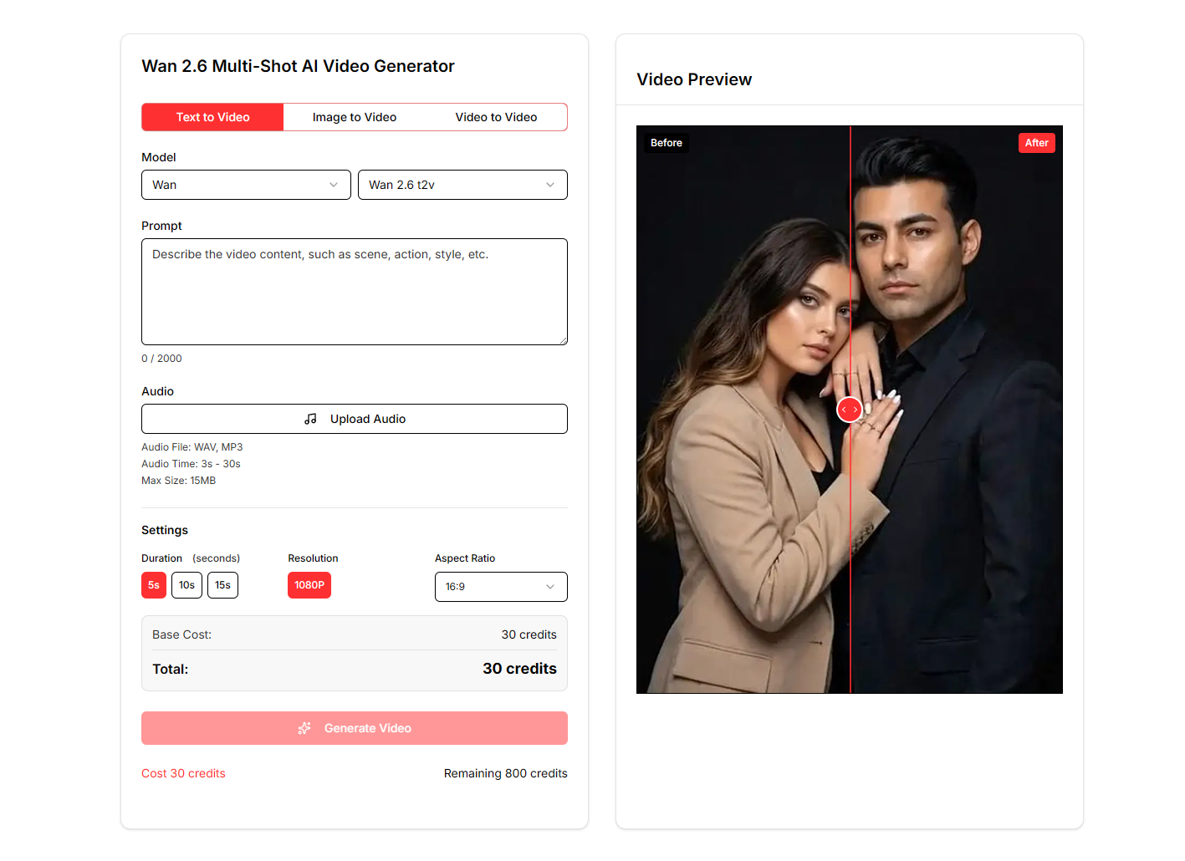
Task: Open the 16:9 aspect ratio dropdown
Action: [x=501, y=587]
